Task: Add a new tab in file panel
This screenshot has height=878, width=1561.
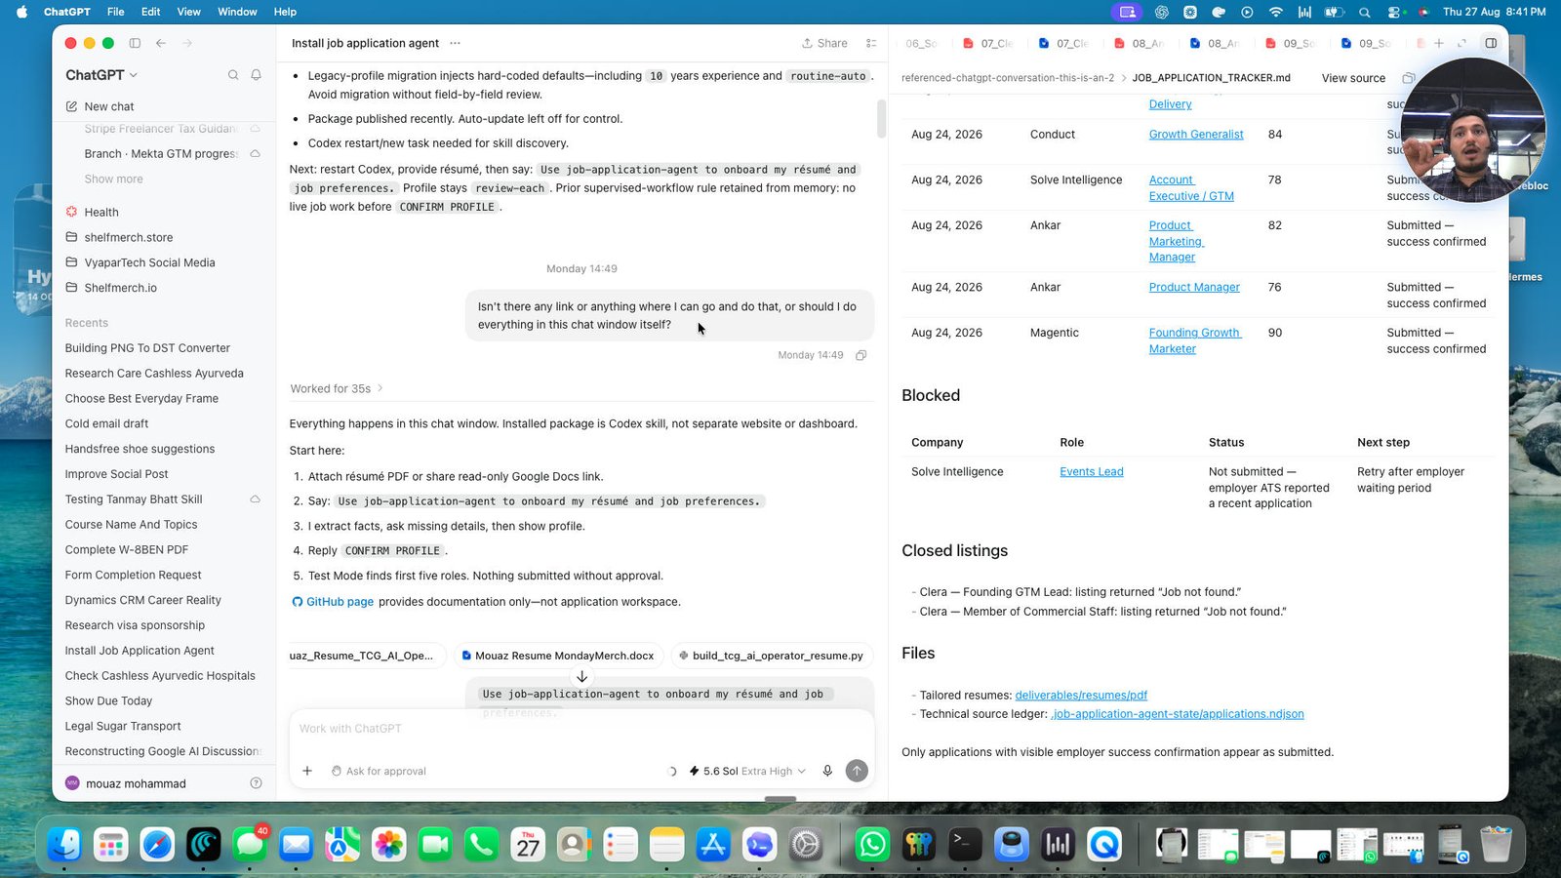Action: (1438, 43)
